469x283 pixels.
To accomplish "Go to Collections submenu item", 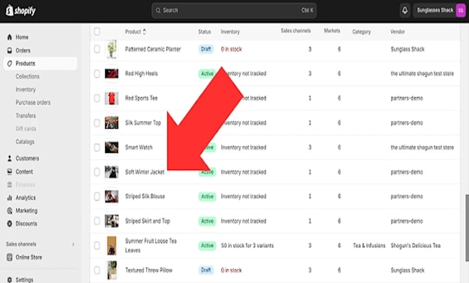I will (x=28, y=76).
